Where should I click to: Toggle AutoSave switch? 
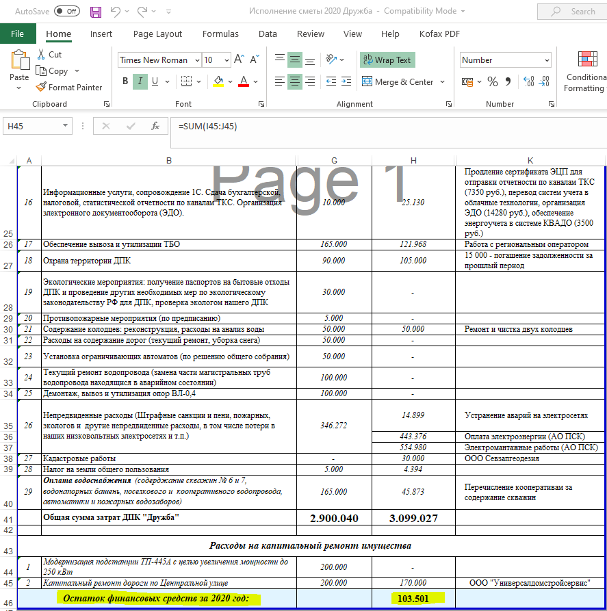pos(67,12)
